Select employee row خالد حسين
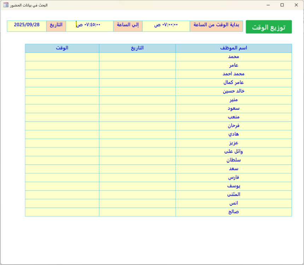 pos(234,91)
